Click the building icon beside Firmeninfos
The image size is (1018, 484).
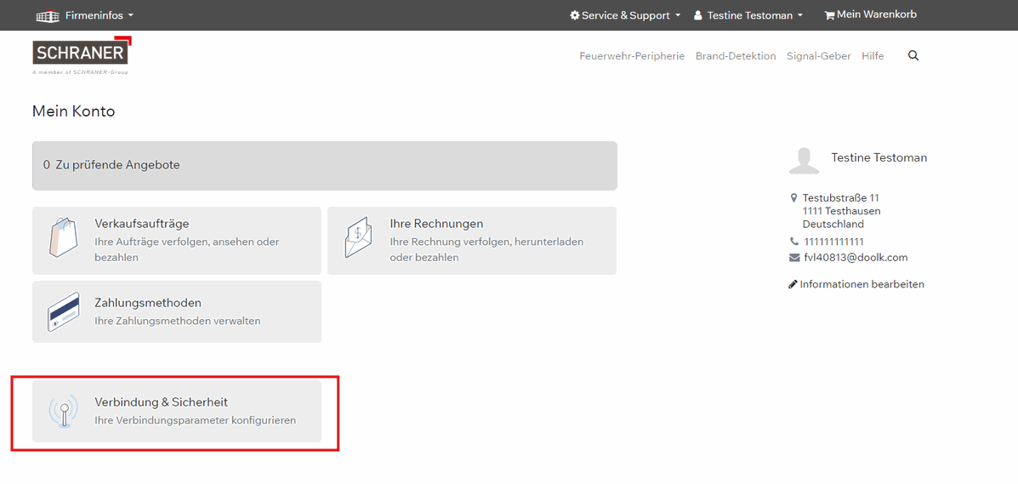pyautogui.click(x=48, y=15)
